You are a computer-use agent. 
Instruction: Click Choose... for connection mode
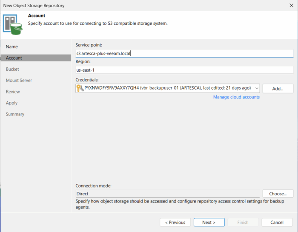(x=278, y=194)
